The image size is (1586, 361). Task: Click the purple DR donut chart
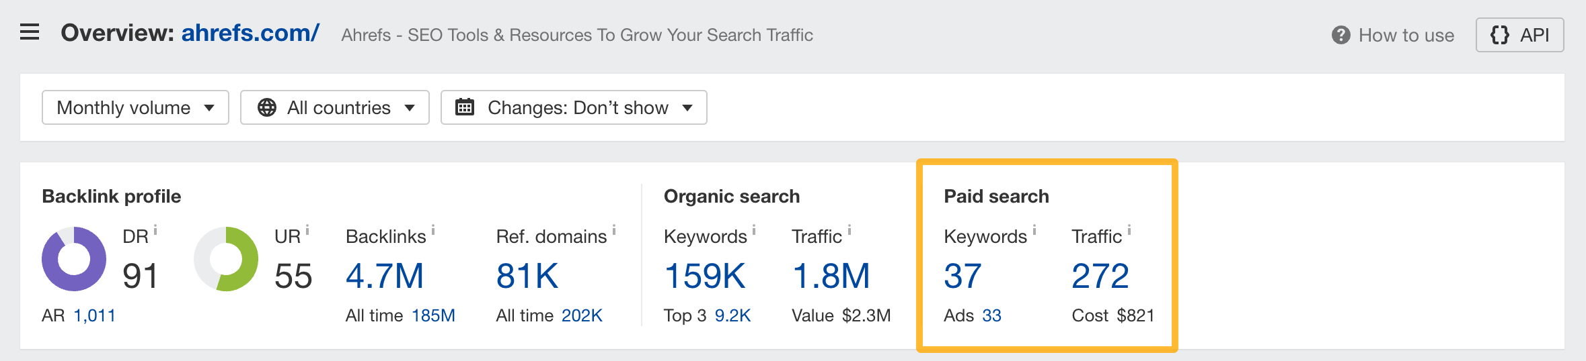[74, 259]
